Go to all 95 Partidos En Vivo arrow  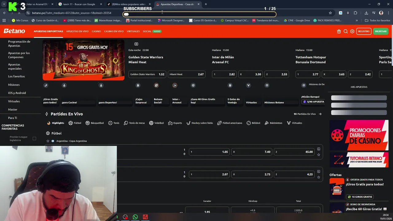tap(320, 114)
